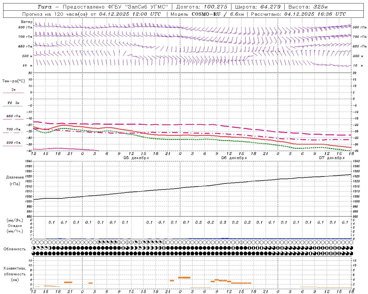
Task: Click the 'Td 2м' dew point legend entry
Action: tap(13, 103)
